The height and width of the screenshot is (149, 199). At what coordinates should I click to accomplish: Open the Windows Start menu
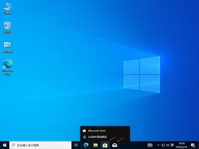5,145
